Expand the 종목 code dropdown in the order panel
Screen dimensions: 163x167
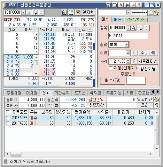click(128, 28)
